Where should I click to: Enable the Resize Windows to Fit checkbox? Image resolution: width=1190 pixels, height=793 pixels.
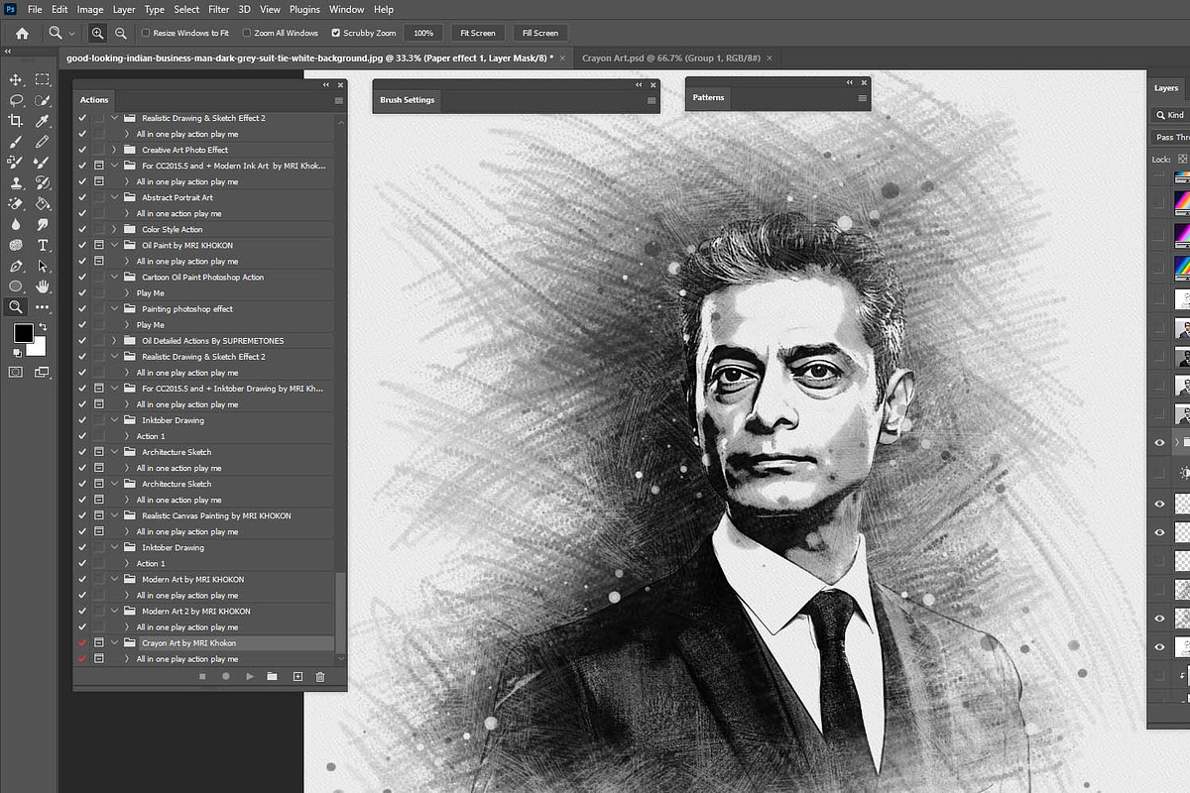point(146,33)
